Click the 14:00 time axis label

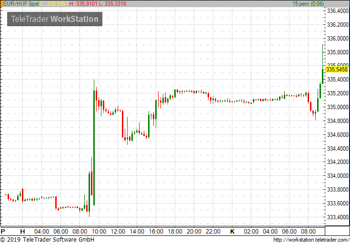(137, 231)
